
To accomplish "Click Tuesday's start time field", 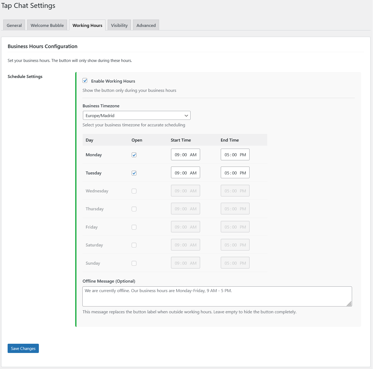I will (185, 172).
